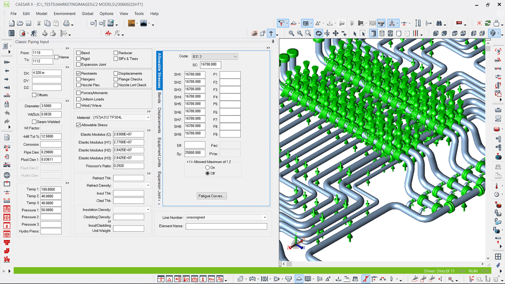Viewport: 505px width, 284px height.
Task: Click the Save diskette icon
Action: [28, 23]
